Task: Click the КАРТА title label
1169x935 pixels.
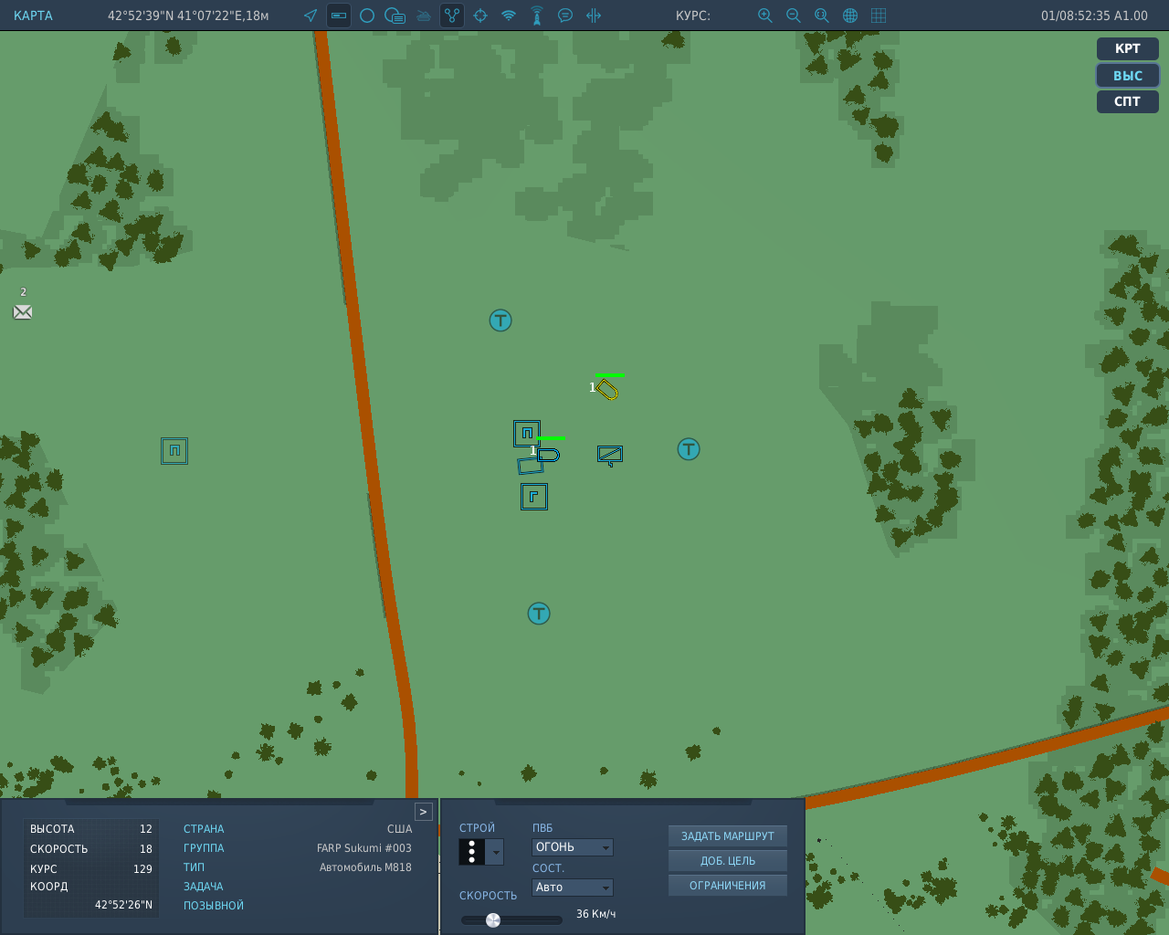Action: (x=33, y=16)
